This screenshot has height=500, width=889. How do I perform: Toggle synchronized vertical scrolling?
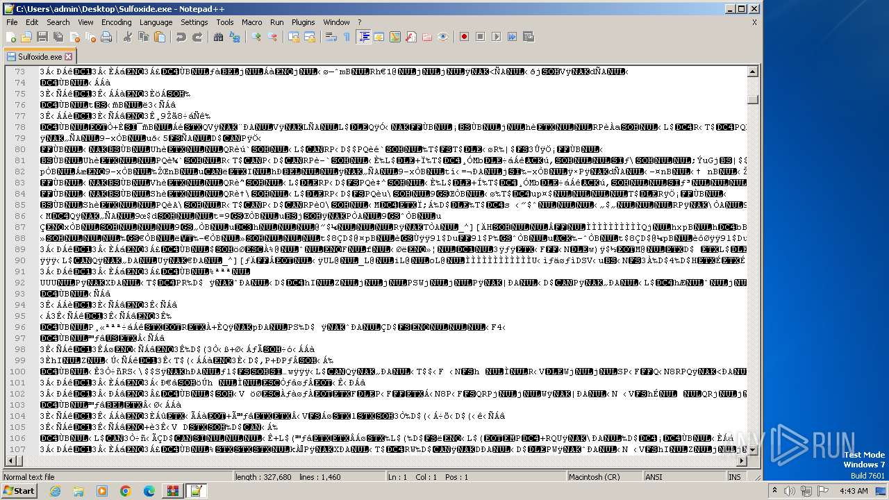click(x=293, y=37)
